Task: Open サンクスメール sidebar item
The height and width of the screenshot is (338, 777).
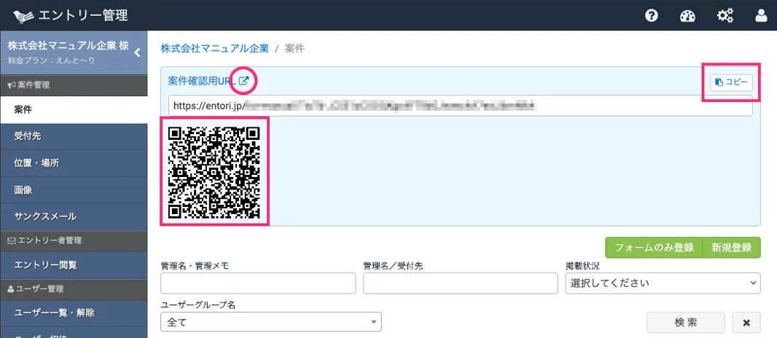Action: (x=73, y=217)
